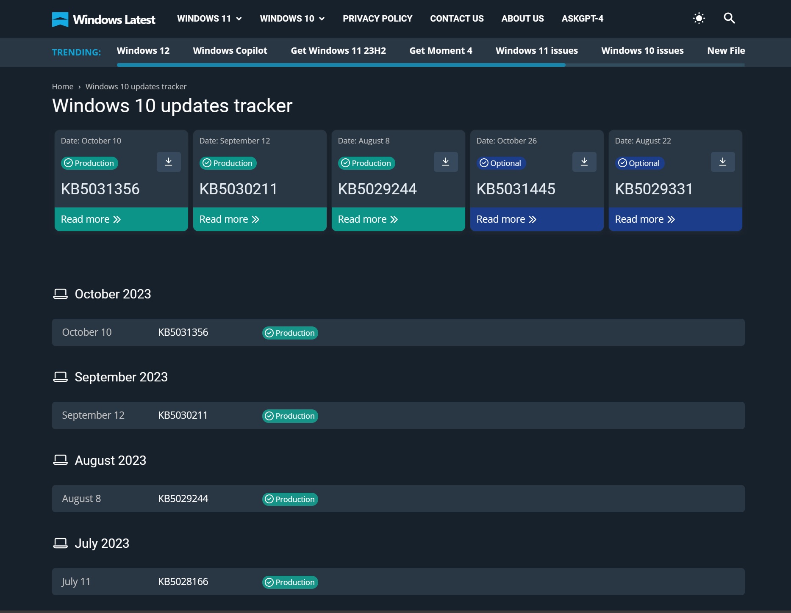Select the Windows Copilot trending link
Viewport: 791px width, 613px height.
pyautogui.click(x=230, y=50)
